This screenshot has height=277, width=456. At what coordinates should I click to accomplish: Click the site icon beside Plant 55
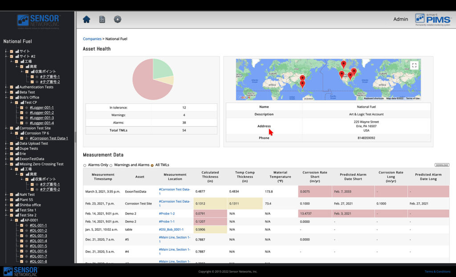(17, 200)
